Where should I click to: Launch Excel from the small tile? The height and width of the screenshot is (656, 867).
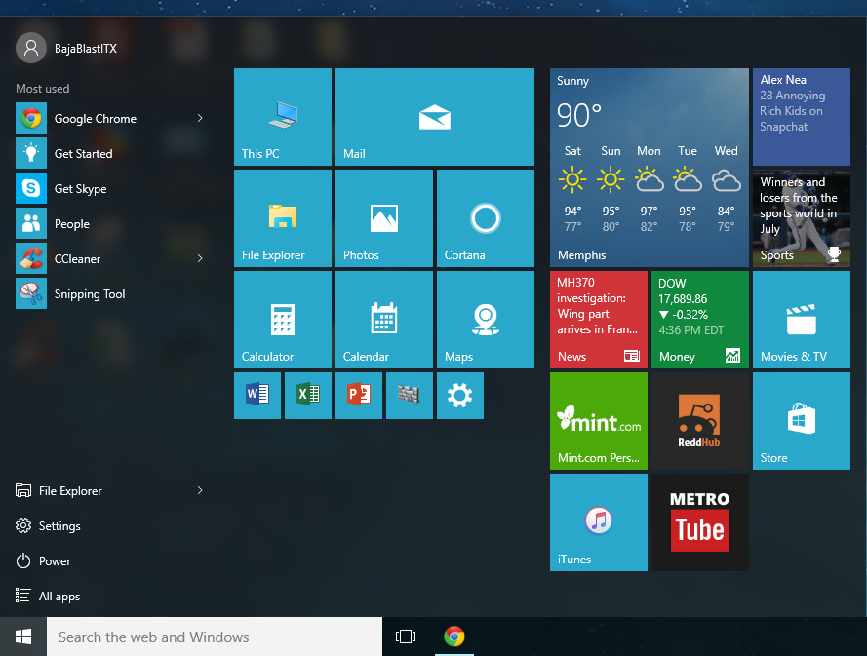pos(308,395)
